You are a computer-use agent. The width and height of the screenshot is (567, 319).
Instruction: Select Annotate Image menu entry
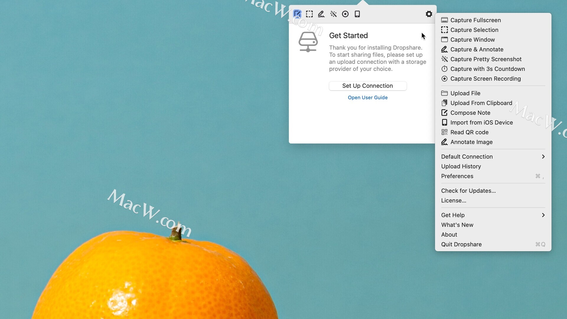[493, 142]
